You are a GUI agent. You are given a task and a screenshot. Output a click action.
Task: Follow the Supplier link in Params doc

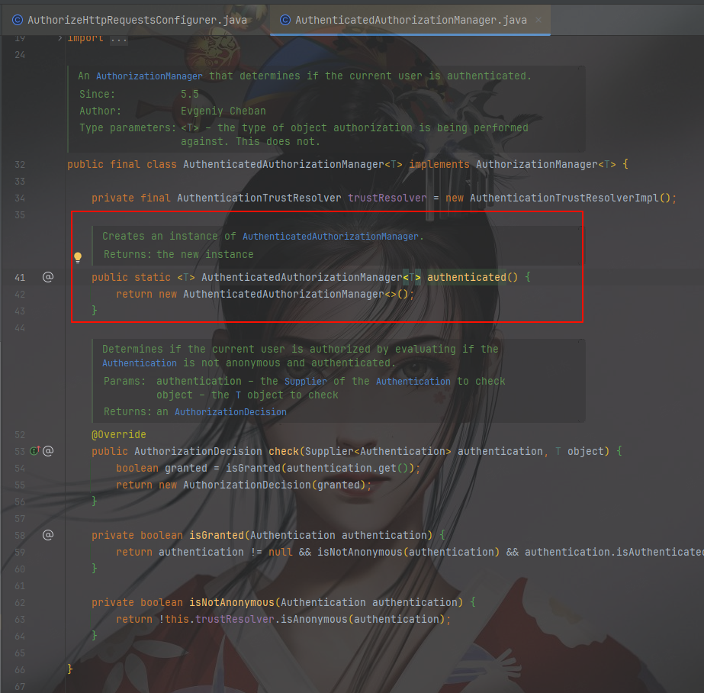[x=306, y=382]
